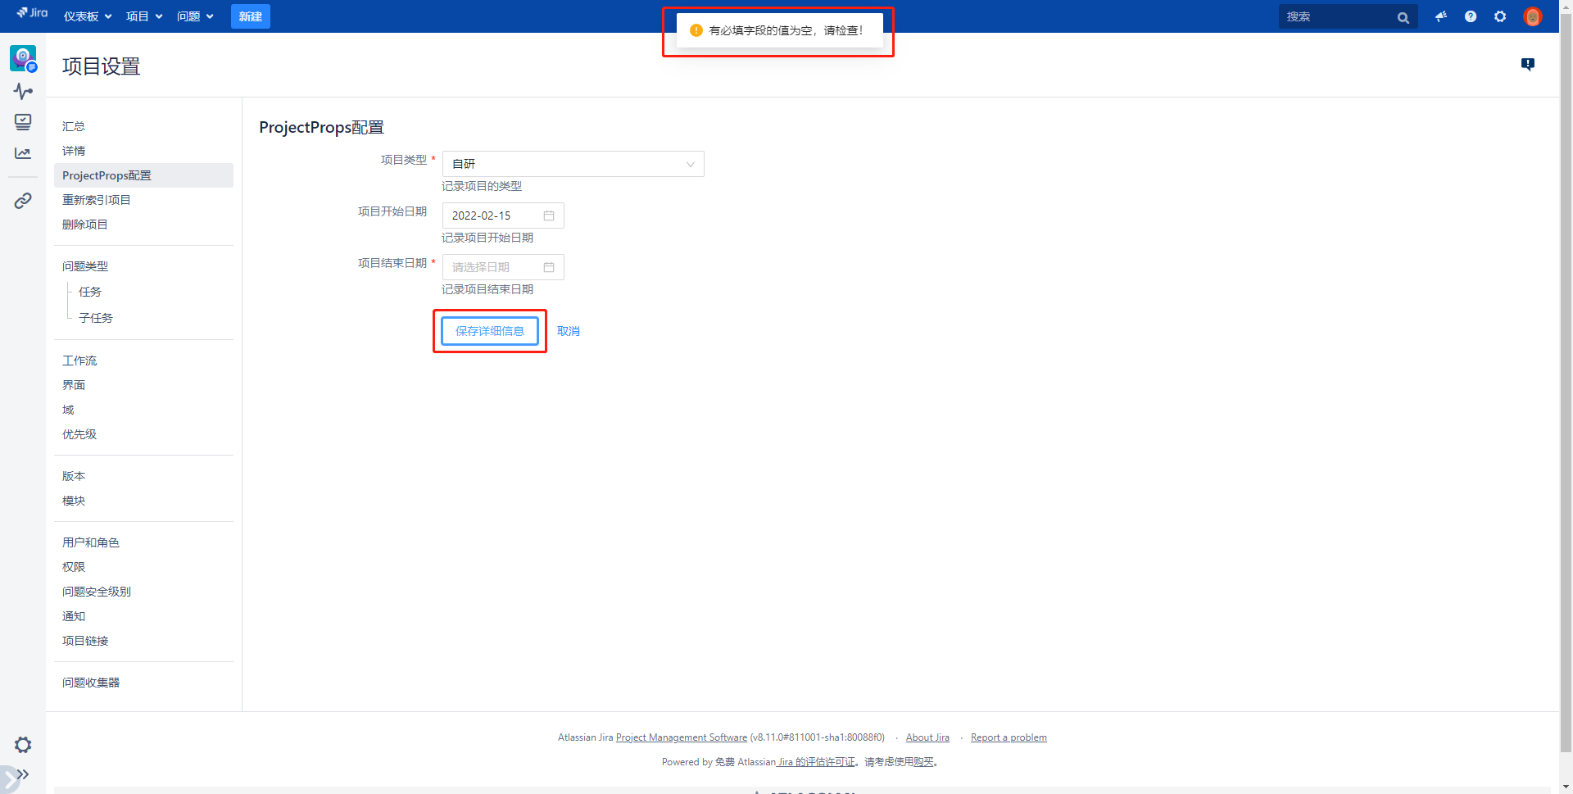
Task: Click the 取消 link
Action: coord(569,331)
